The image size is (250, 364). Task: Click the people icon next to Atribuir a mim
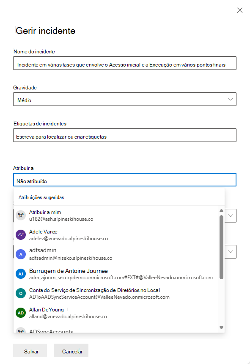tap(21, 215)
